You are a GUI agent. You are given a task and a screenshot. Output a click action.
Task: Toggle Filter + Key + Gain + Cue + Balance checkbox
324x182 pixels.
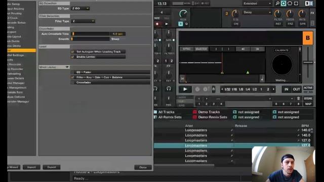tap(72, 77)
